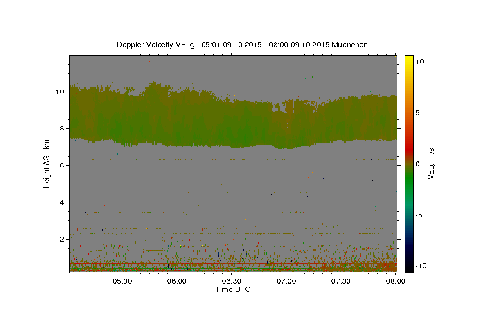491x327 pixels.
Task: Click the height tick label 2
Action: [62, 239]
